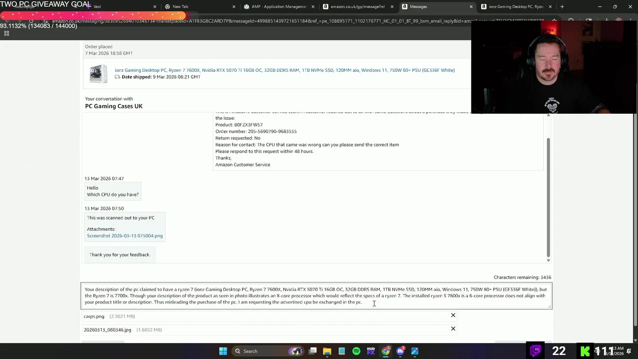Screen dimensions: 638x359
Task: Switch to the Chrome taskbar icon
Action: pyautogui.click(x=385, y=351)
